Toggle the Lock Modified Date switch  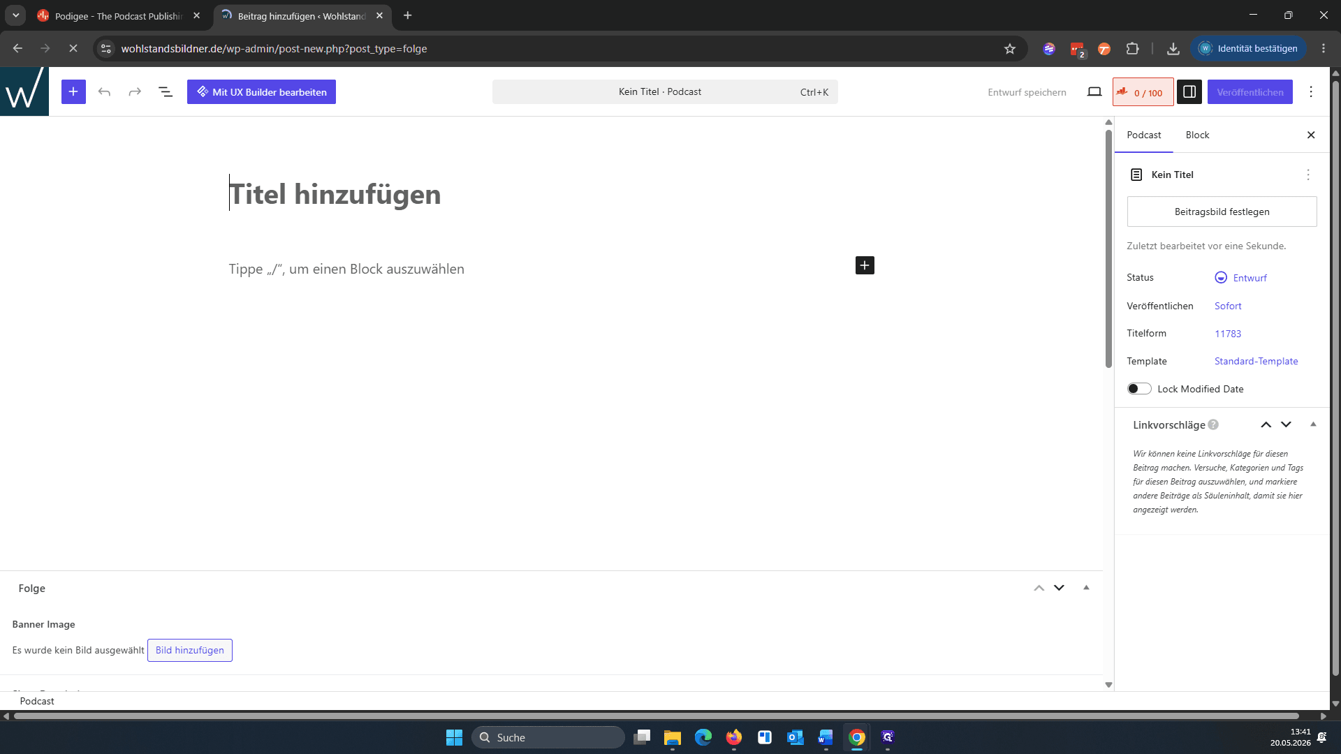tap(1139, 389)
